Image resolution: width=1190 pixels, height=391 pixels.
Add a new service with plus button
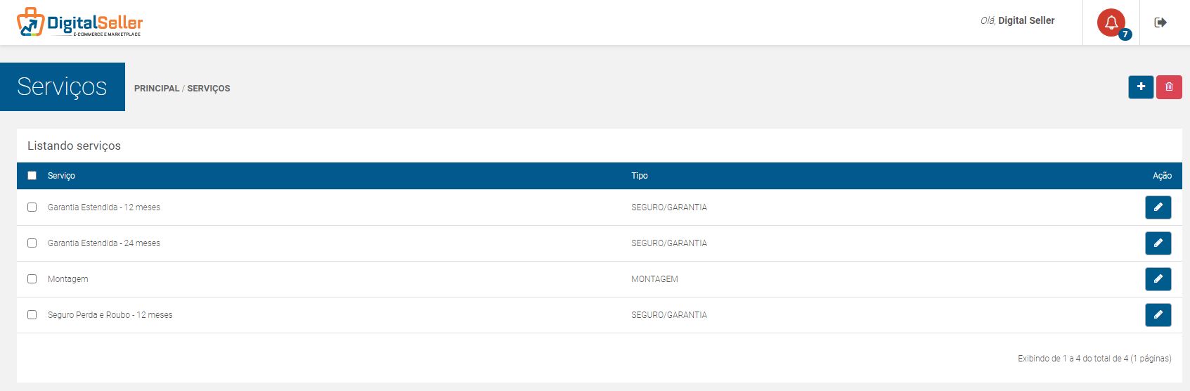pos(1141,87)
